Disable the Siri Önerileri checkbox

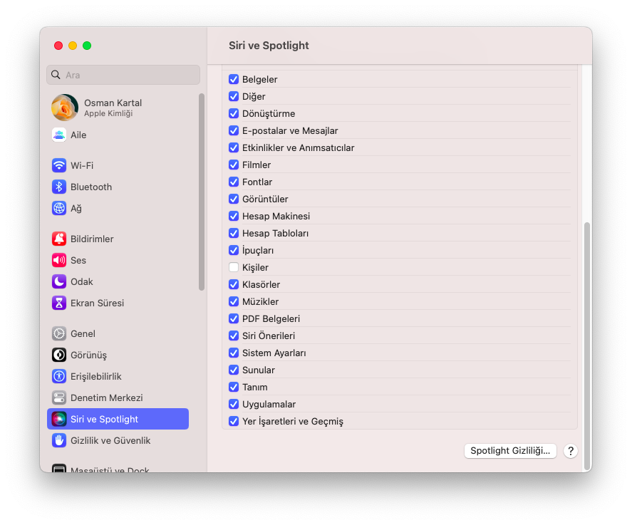pos(234,336)
